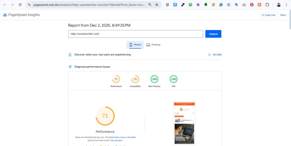Click the URL input field with usamawrites.com
Image resolution: width=291 pixels, height=146 pixels.
pos(136,34)
